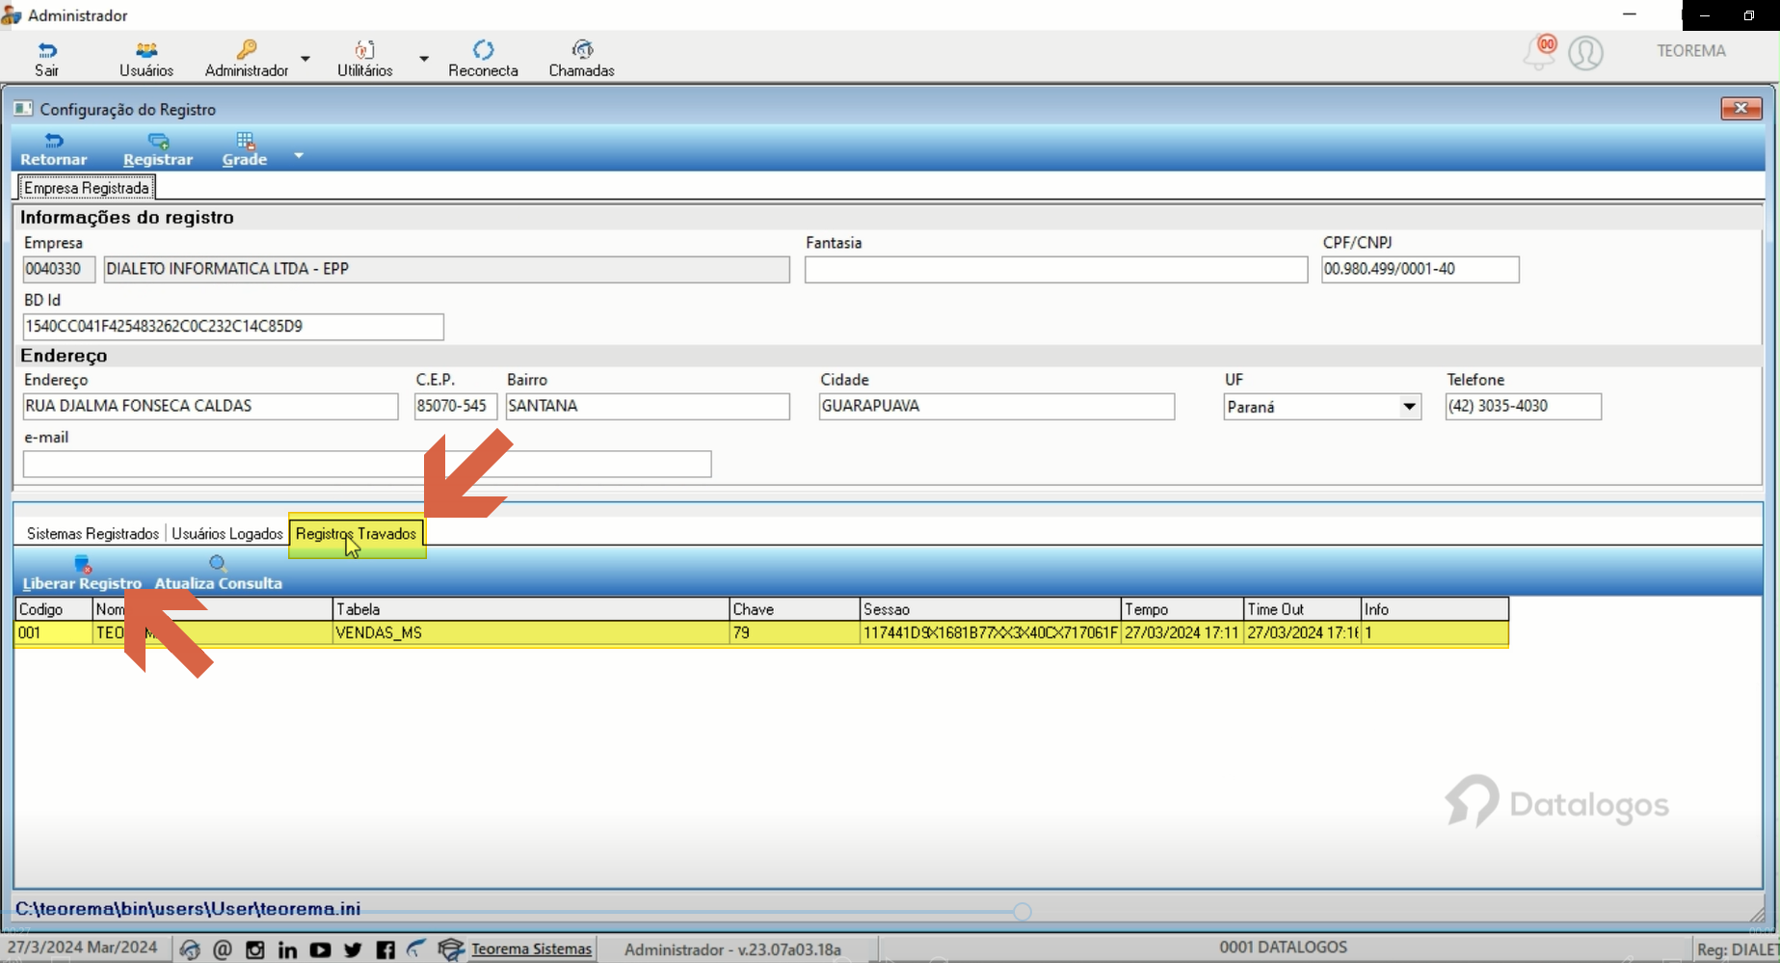The width and height of the screenshot is (1780, 963).
Task: Click the Retornar back icon
Action: pos(54,141)
